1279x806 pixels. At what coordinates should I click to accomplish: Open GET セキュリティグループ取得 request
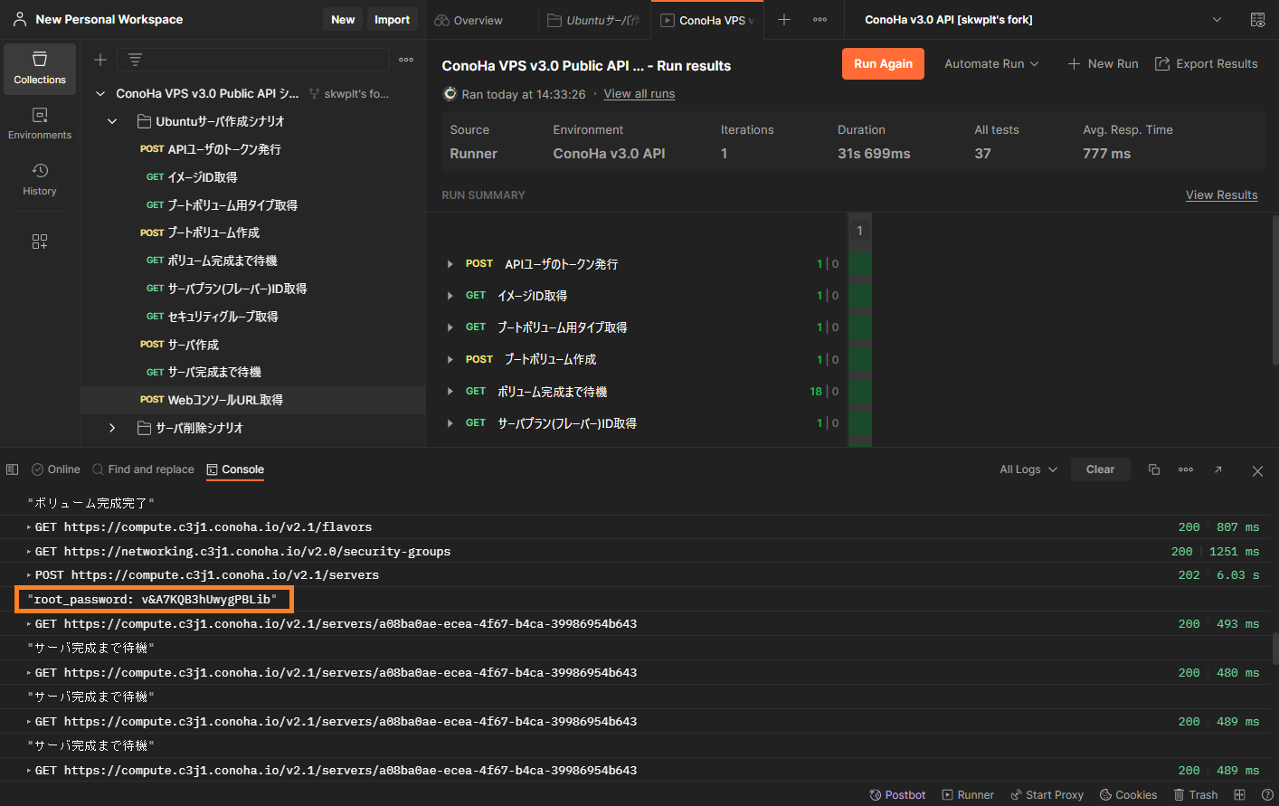(x=252, y=317)
